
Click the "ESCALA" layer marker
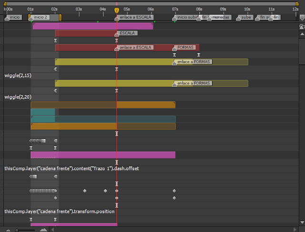(127, 33)
